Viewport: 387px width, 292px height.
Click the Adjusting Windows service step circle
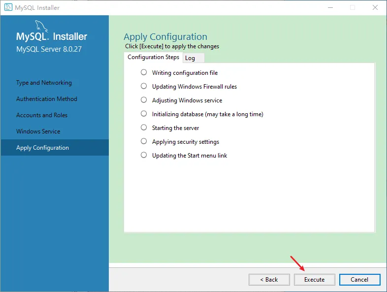click(x=144, y=99)
